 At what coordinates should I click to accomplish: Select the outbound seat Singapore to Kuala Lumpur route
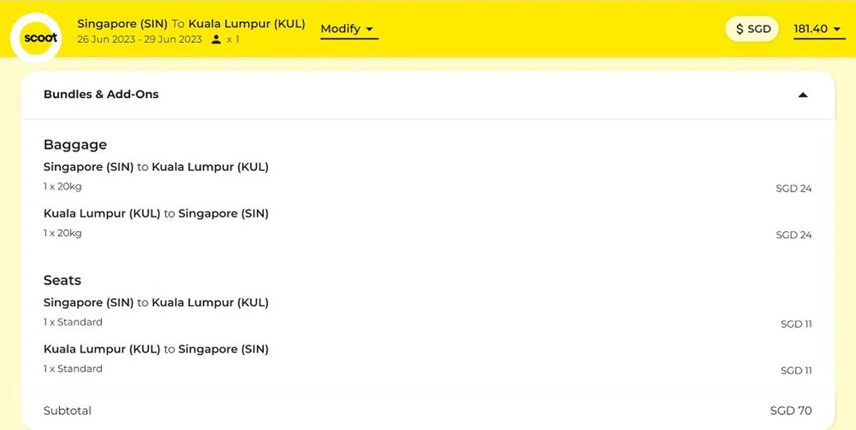pos(156,303)
